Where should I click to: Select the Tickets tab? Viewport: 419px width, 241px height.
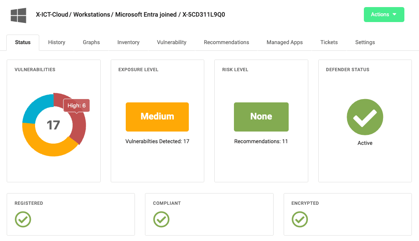point(329,42)
